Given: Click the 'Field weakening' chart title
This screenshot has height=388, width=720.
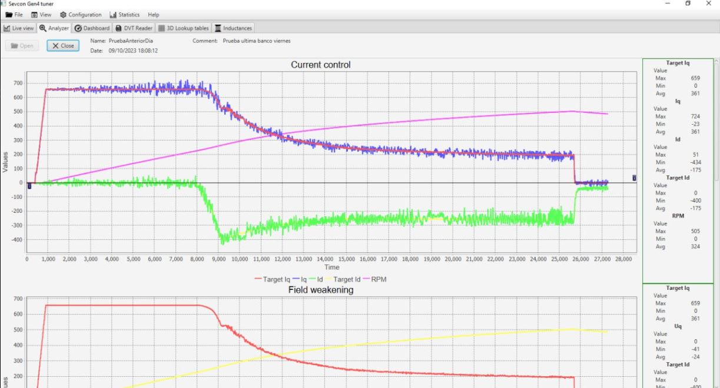Looking at the screenshot, I should [320, 290].
